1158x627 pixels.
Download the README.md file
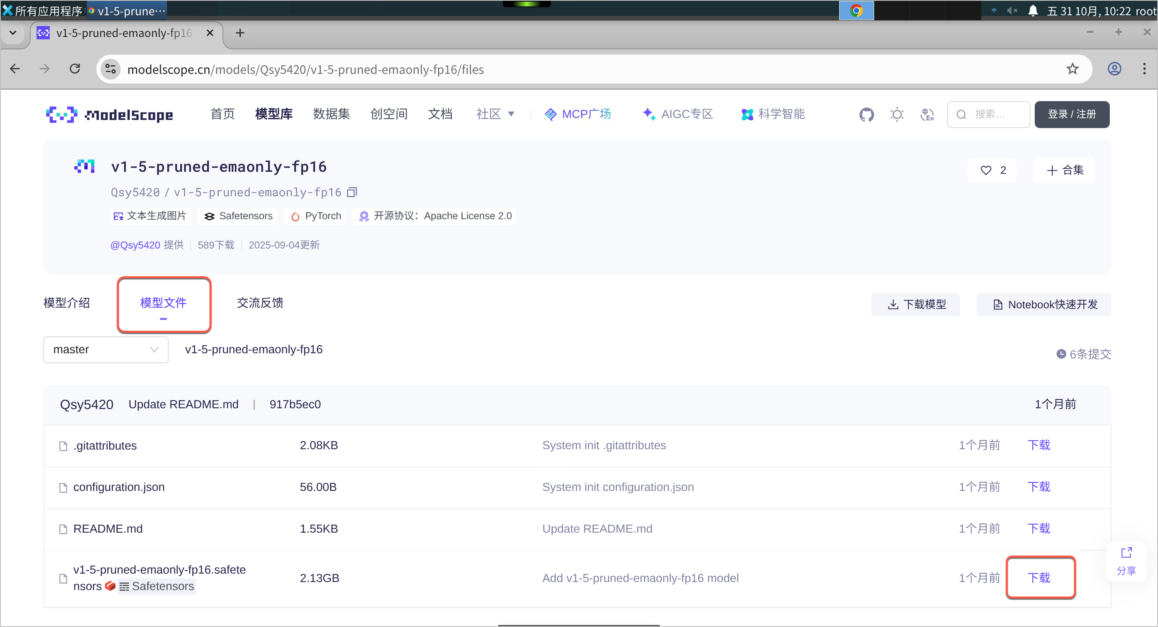click(1038, 529)
